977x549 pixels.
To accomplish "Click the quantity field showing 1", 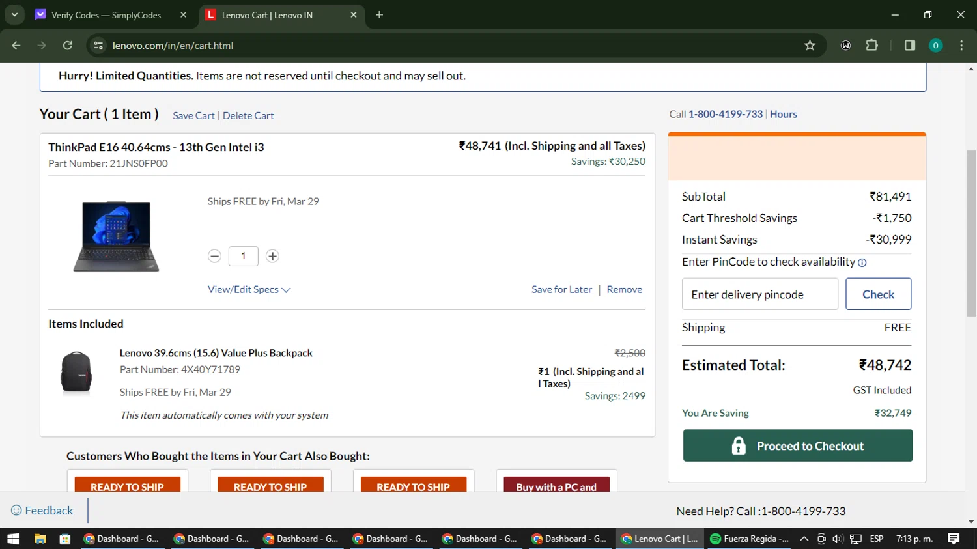I will pos(244,256).
